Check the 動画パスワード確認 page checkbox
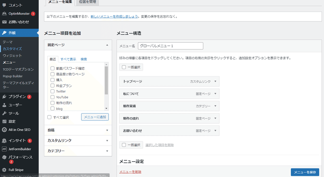The image size is (324, 177). pos(53,68)
